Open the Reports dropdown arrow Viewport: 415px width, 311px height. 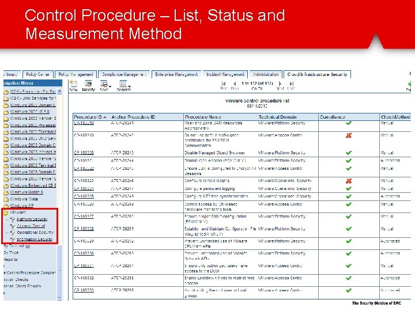[x=130, y=86]
